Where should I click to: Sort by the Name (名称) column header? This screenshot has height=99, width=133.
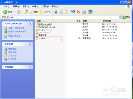[50, 21]
